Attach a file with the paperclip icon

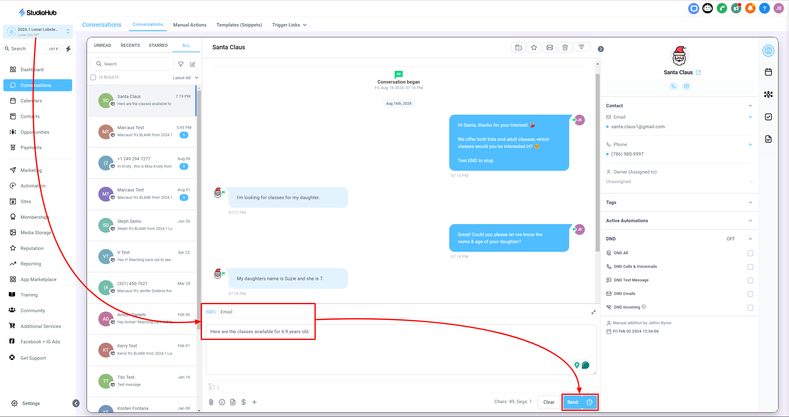(211, 402)
